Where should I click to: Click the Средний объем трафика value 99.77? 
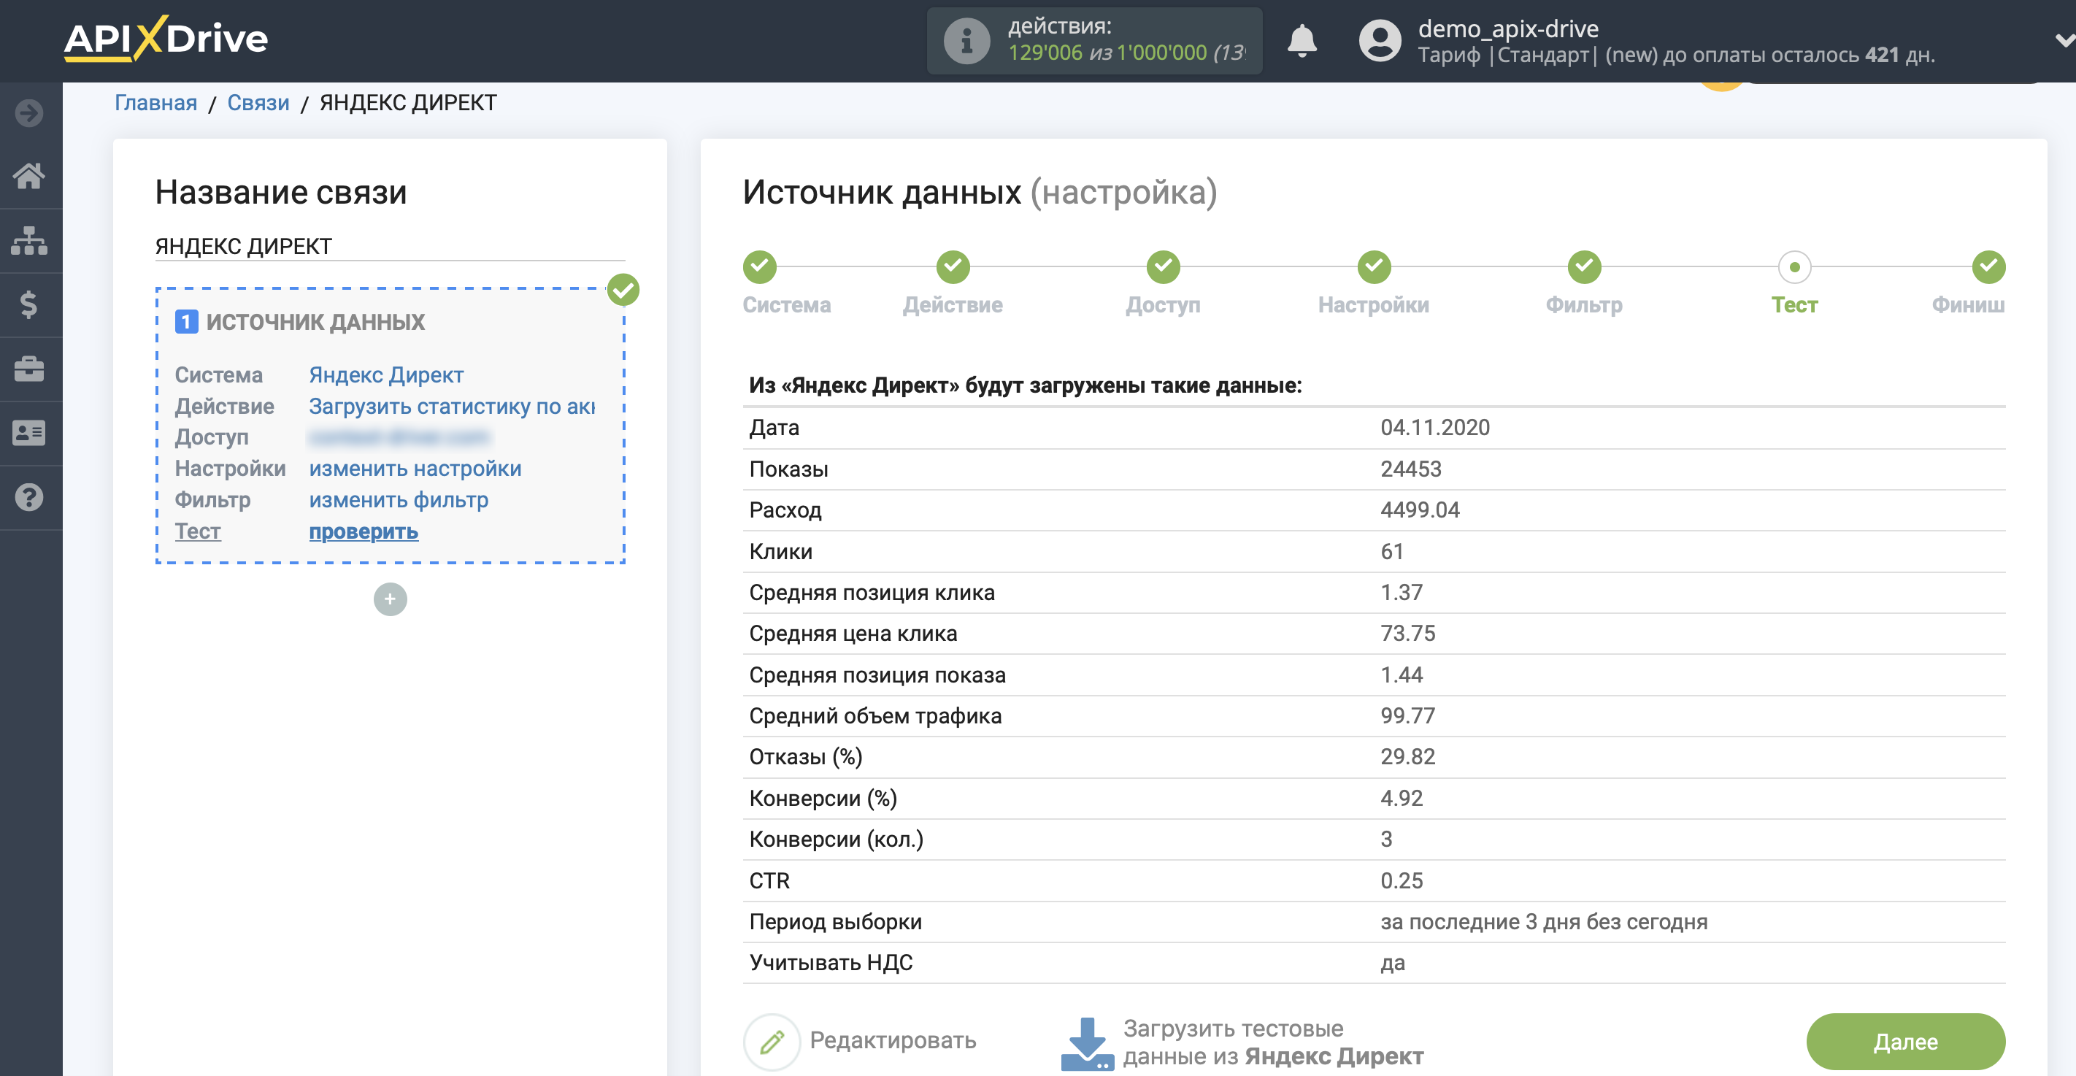pyautogui.click(x=1407, y=715)
